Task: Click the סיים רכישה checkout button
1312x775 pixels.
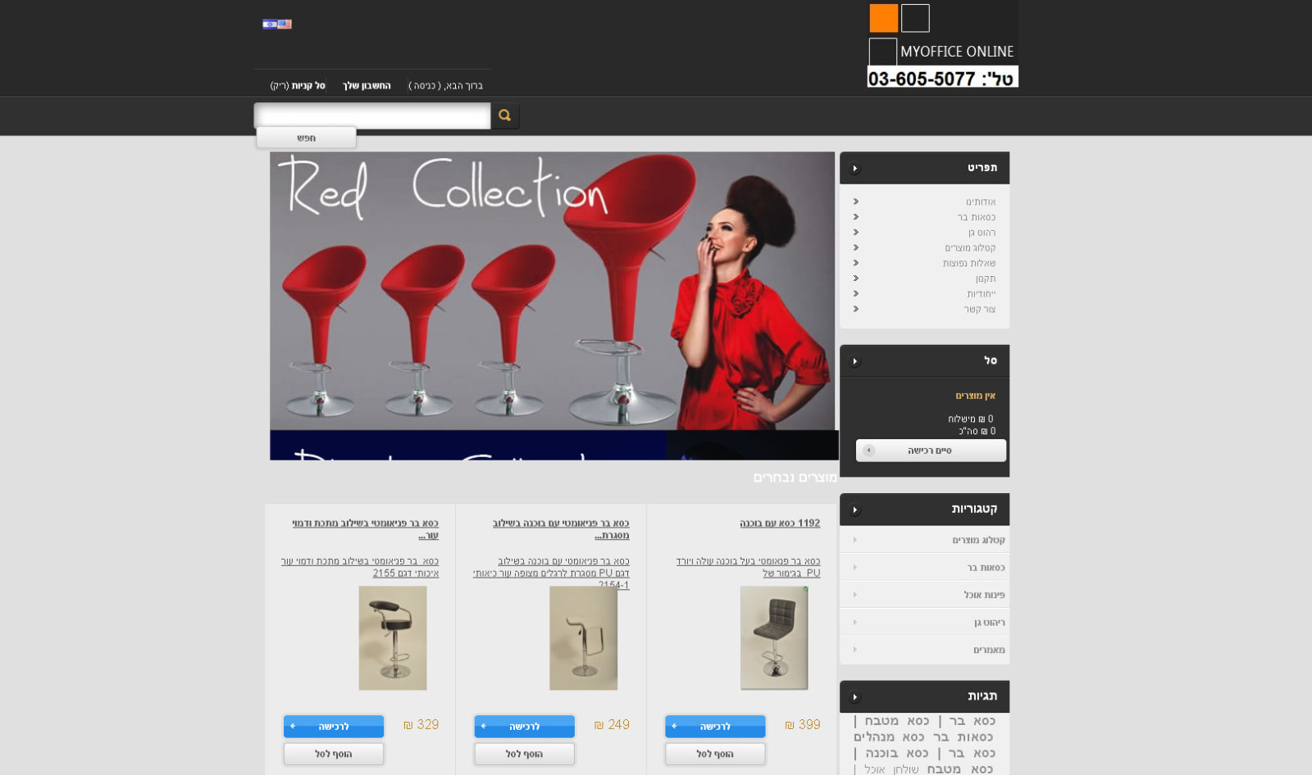Action: pyautogui.click(x=930, y=451)
